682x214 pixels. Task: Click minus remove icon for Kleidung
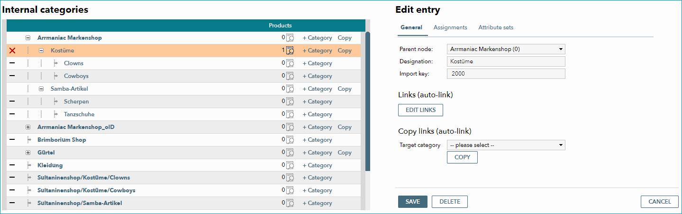(12, 165)
